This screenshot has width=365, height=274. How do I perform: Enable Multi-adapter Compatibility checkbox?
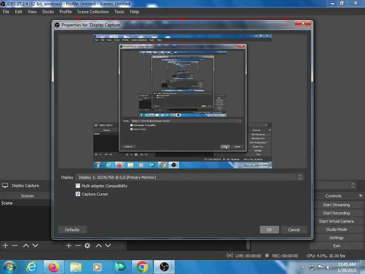coord(78,186)
